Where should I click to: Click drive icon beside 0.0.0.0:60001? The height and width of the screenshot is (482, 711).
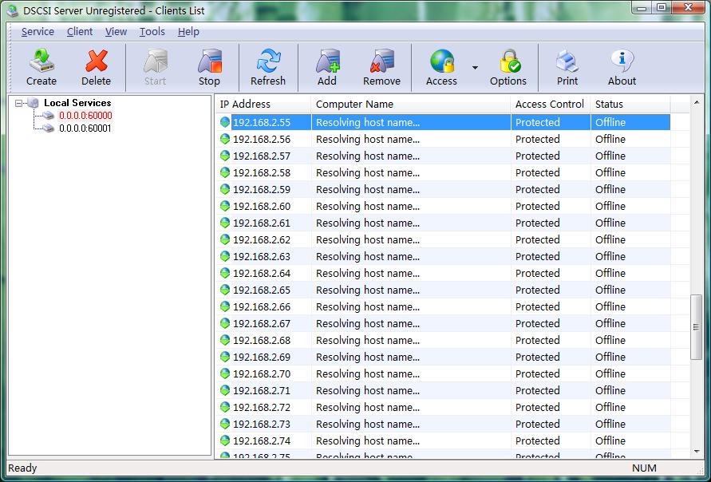pyautogui.click(x=49, y=128)
